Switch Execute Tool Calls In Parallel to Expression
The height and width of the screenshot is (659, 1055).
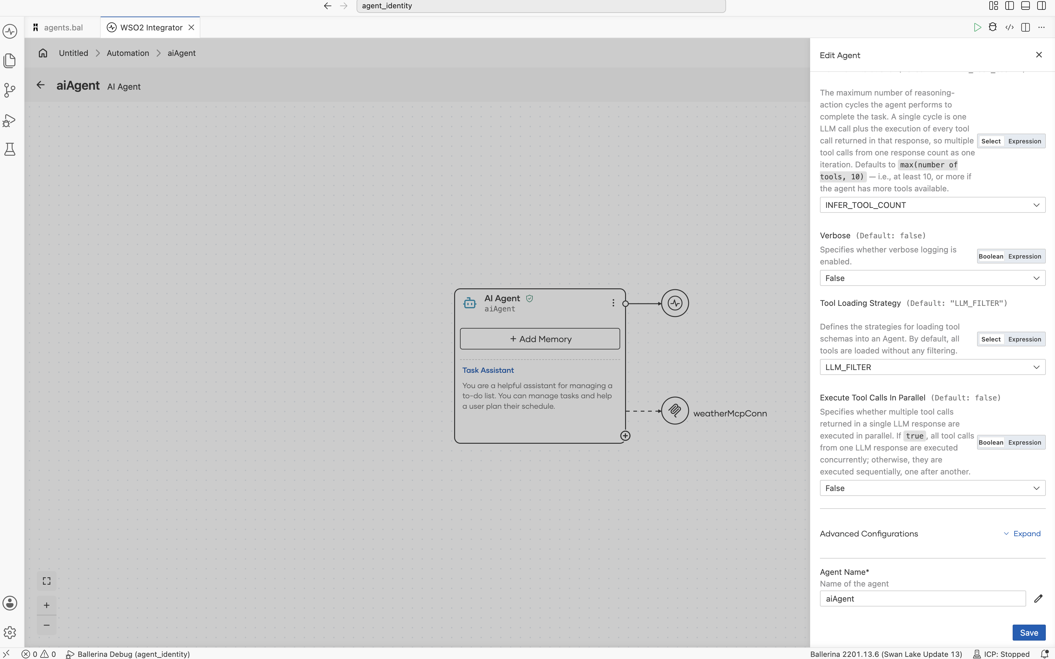click(x=1025, y=443)
